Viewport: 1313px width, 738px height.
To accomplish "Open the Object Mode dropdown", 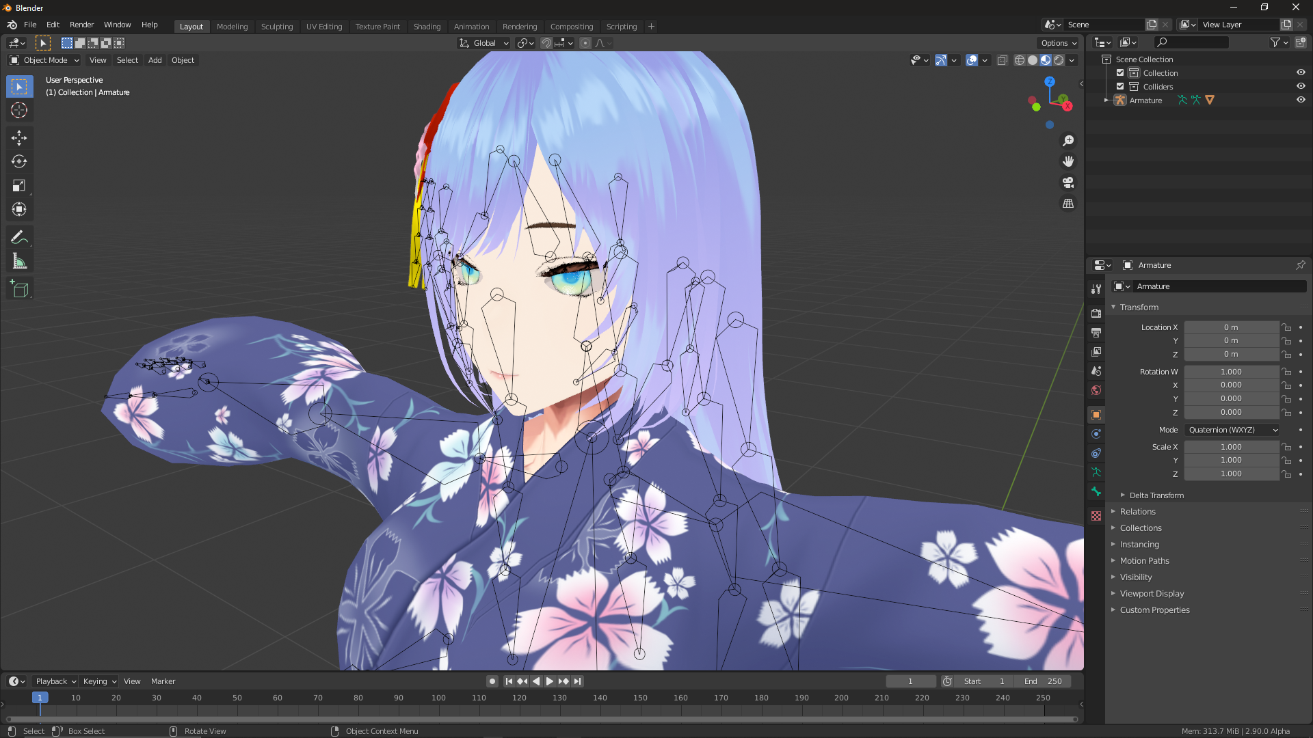I will coord(44,60).
